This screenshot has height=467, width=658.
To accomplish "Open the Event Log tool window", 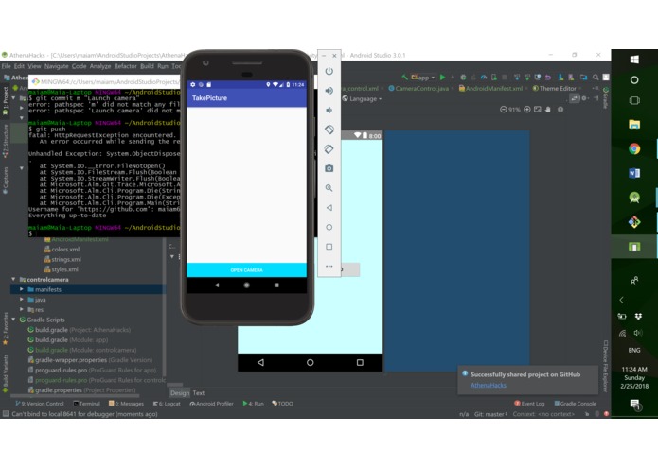I will pyautogui.click(x=529, y=404).
